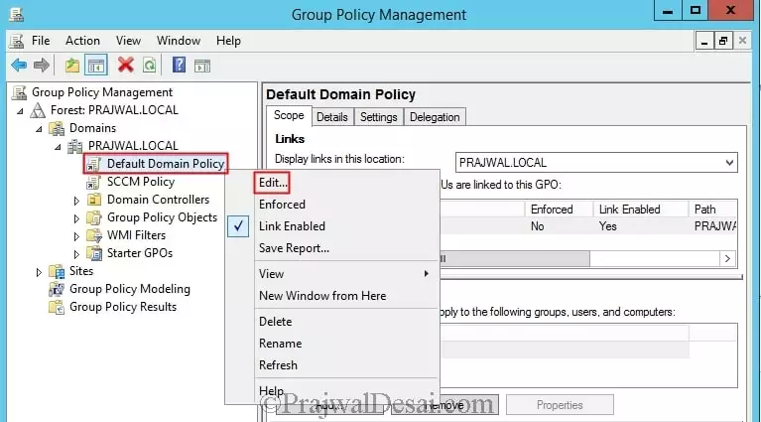761x422 pixels.
Task: Click the links list right scroll arrow
Action: (x=728, y=258)
